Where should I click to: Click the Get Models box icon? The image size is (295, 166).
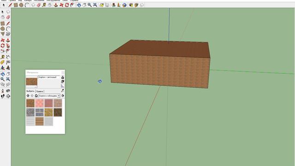(131, 5)
